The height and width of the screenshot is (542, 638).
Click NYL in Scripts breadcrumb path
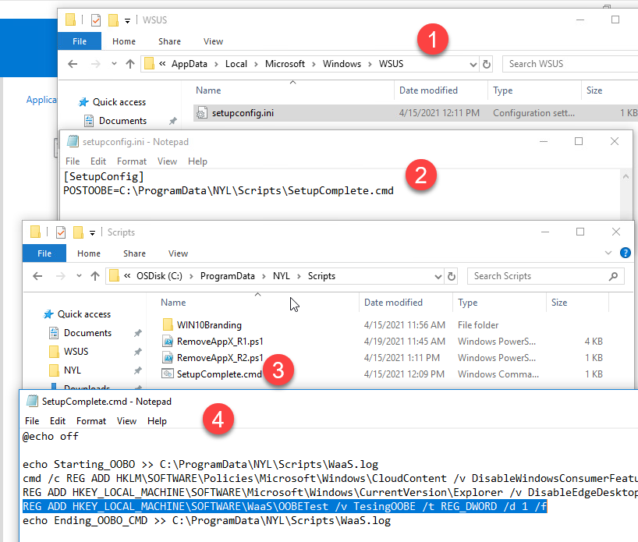[281, 276]
